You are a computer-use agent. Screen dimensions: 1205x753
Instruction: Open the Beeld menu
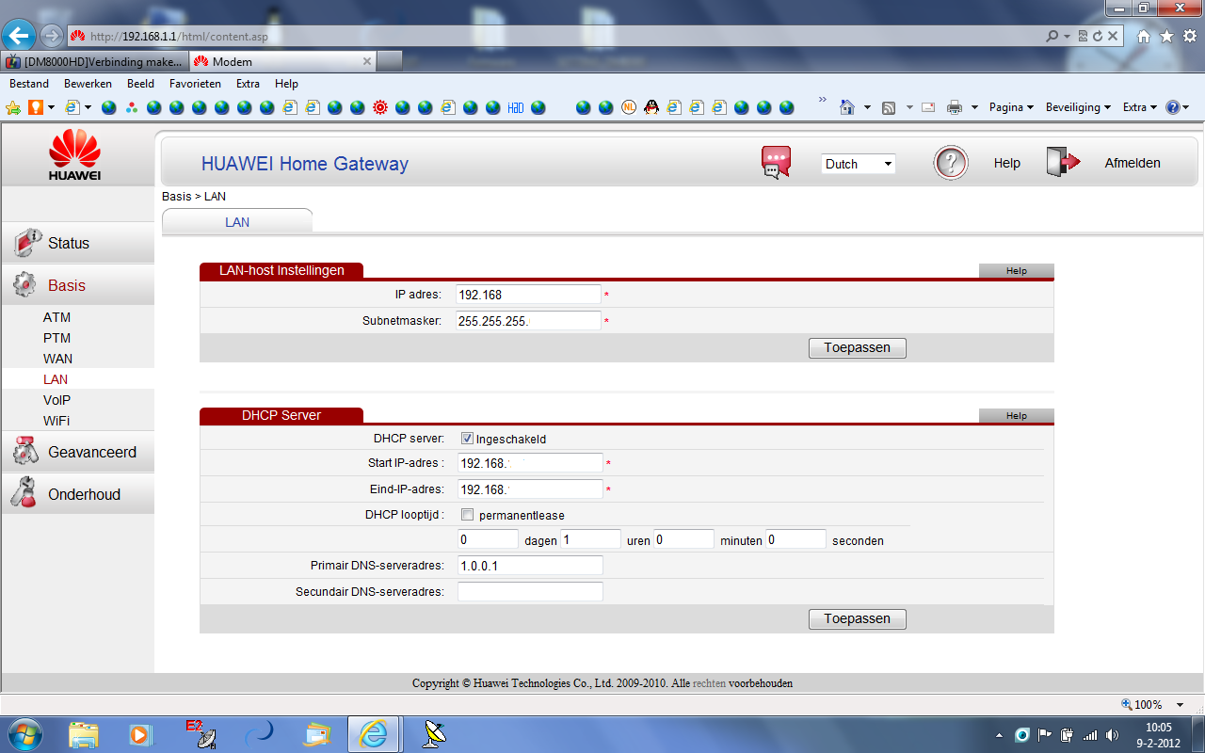coord(140,84)
